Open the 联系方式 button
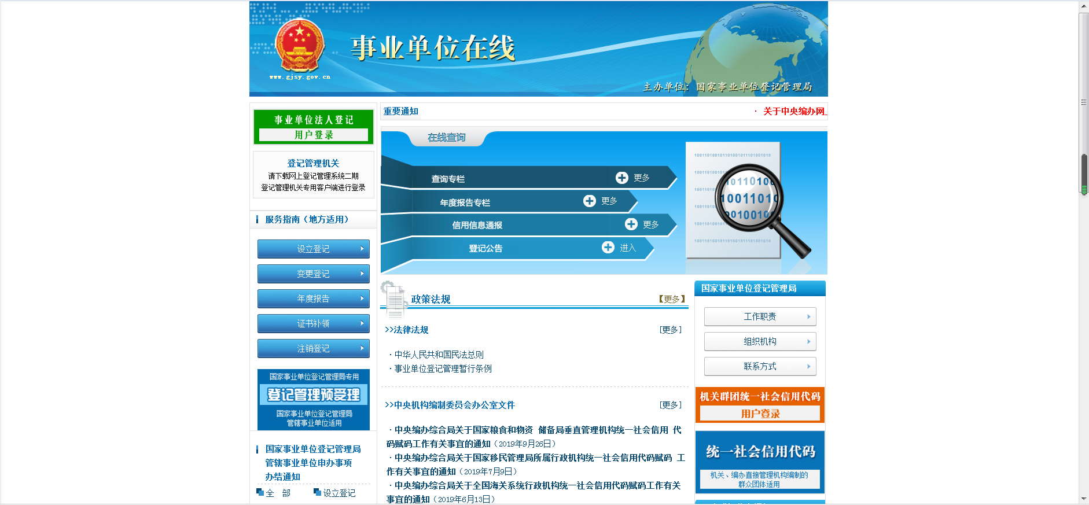 coord(760,366)
